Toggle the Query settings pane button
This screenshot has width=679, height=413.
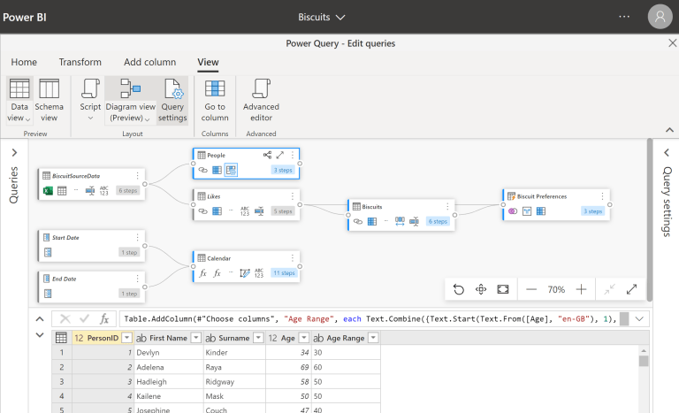tap(172, 101)
